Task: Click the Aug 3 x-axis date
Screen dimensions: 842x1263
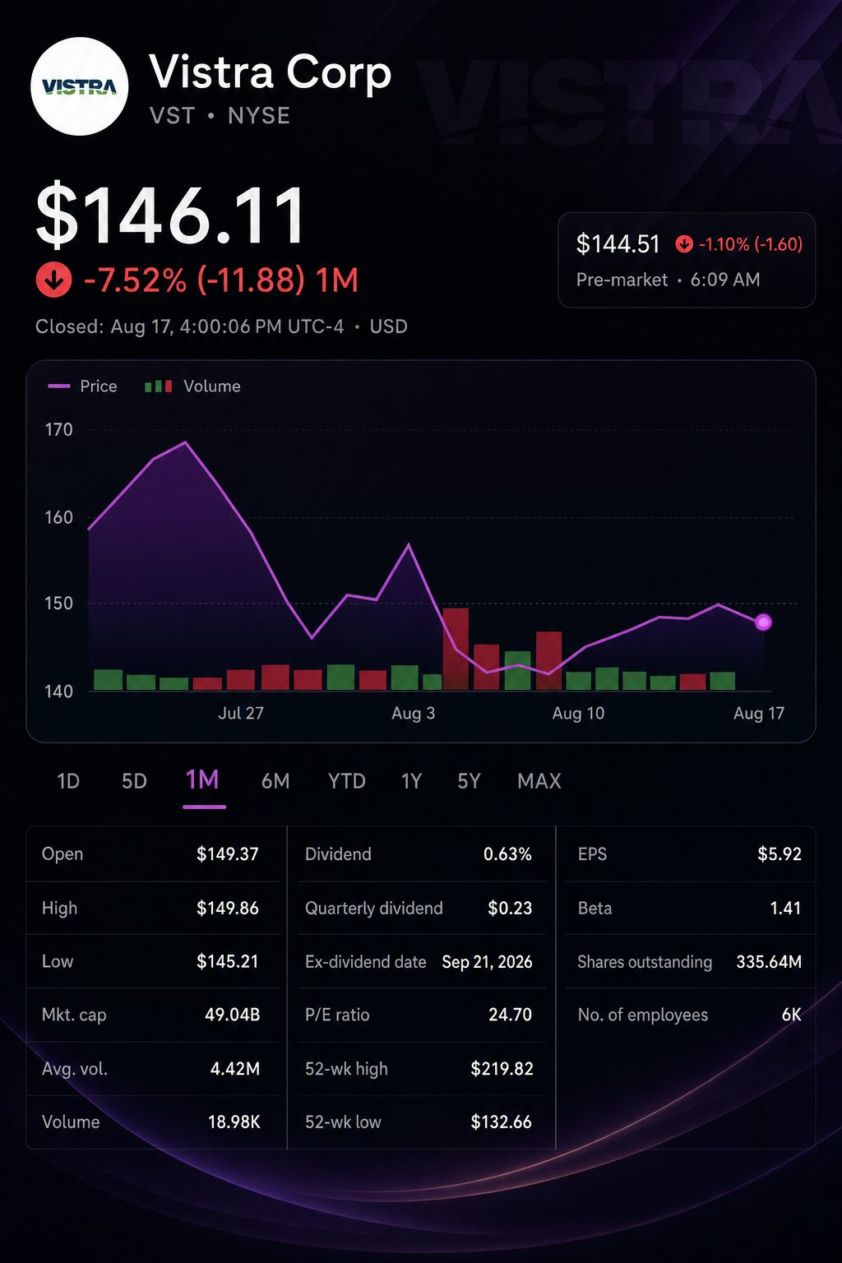Action: pos(413,714)
